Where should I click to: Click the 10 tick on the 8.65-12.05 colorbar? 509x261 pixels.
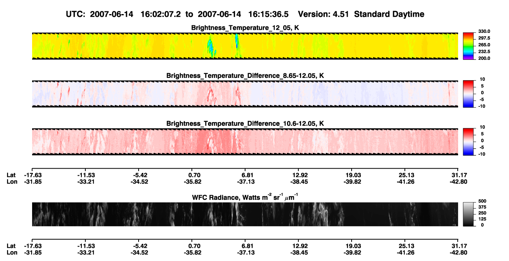click(482, 79)
